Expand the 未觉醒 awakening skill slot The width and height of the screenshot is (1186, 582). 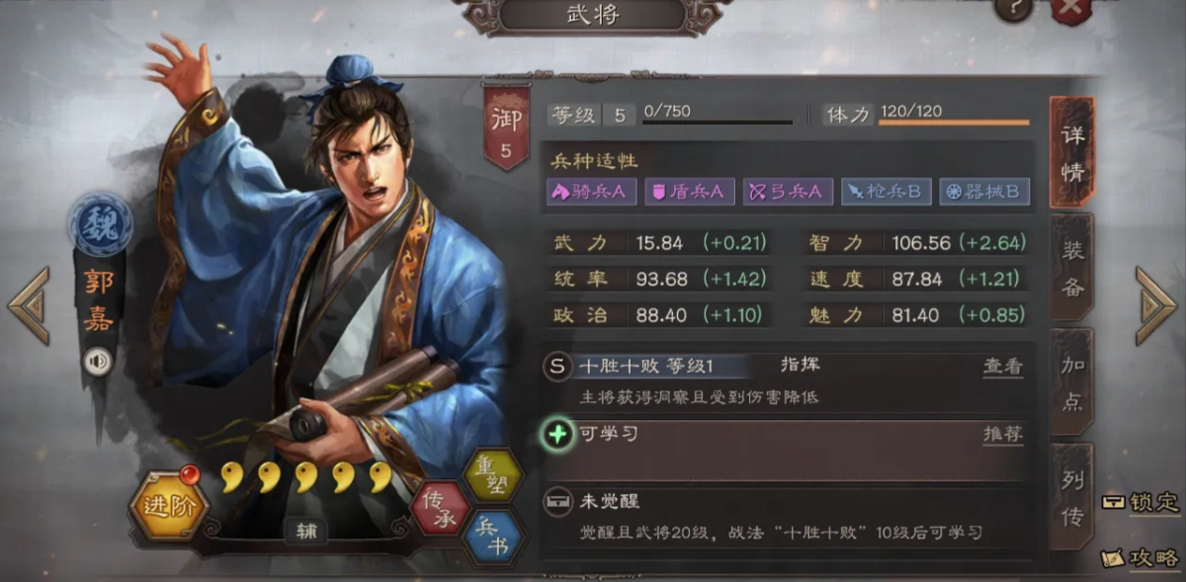786,517
